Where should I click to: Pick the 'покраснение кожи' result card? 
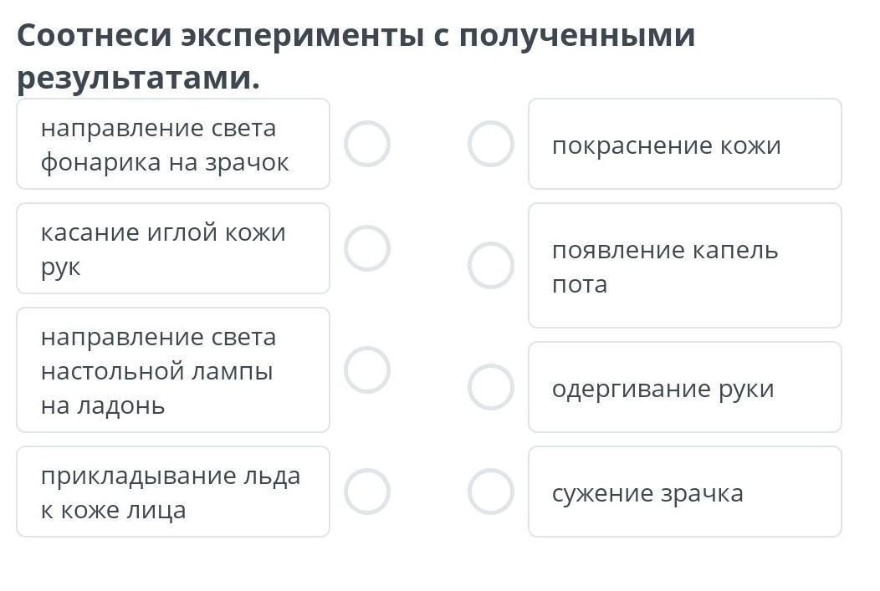[684, 145]
